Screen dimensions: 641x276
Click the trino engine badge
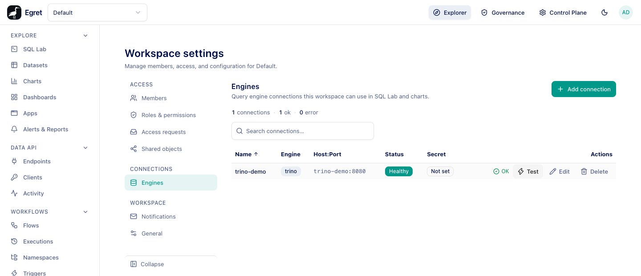[291, 171]
